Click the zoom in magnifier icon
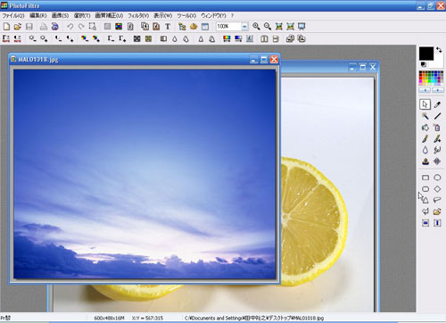Viewport: 446px width, 323px height. click(x=256, y=27)
